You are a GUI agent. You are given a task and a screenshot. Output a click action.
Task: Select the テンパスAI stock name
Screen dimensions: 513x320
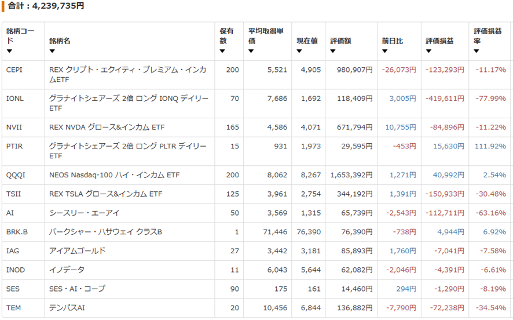pyautogui.click(x=67, y=308)
